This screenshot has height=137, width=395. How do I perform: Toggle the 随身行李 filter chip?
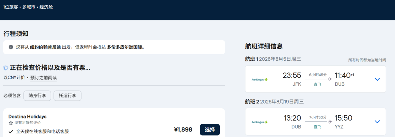(x=37, y=96)
